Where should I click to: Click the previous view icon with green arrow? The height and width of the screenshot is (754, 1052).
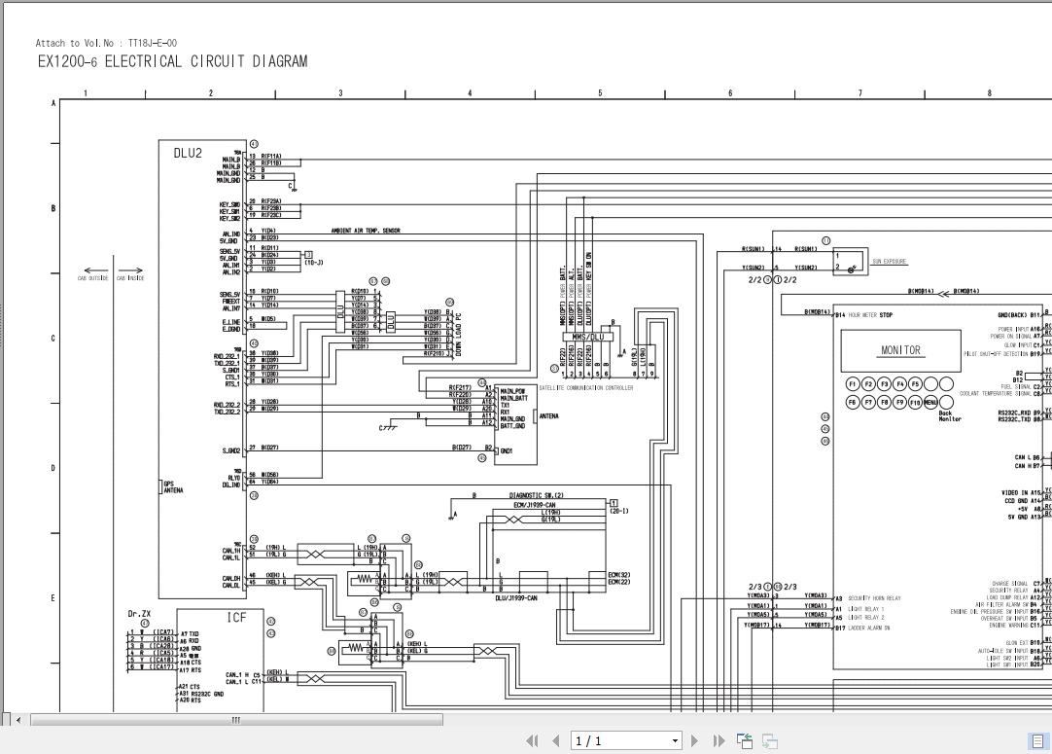tap(745, 740)
